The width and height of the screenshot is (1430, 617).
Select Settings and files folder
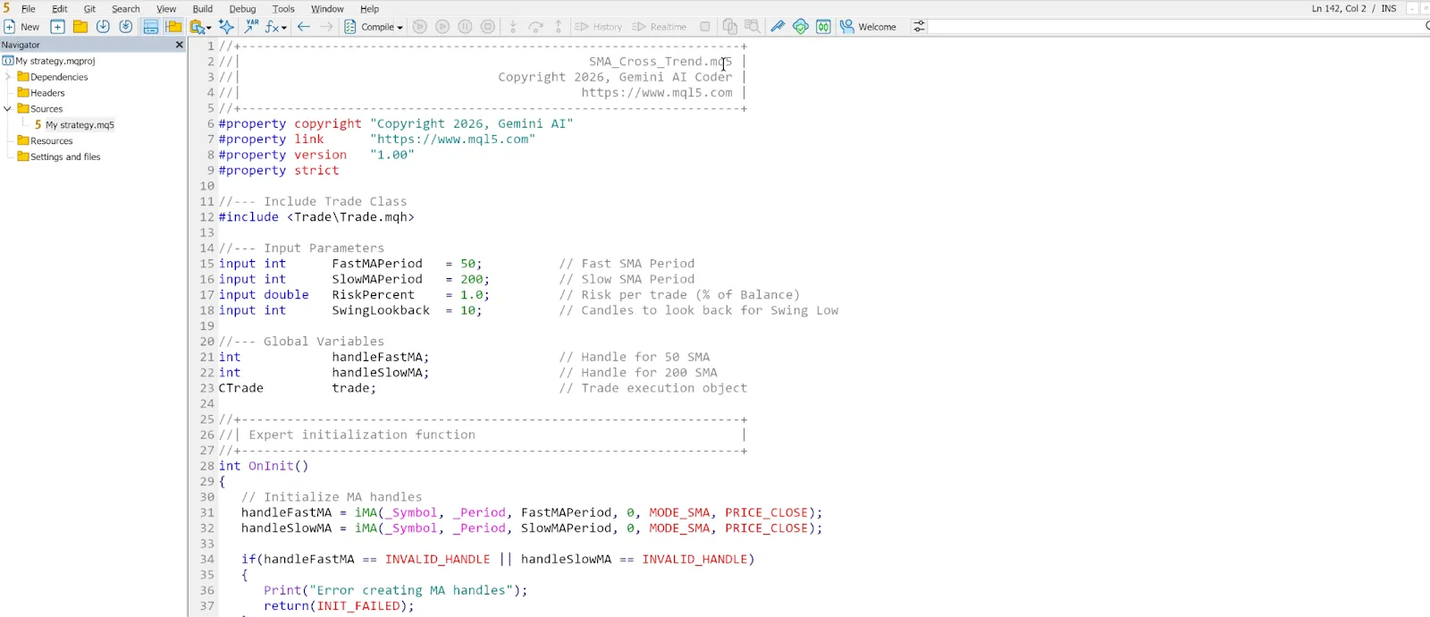(x=65, y=157)
